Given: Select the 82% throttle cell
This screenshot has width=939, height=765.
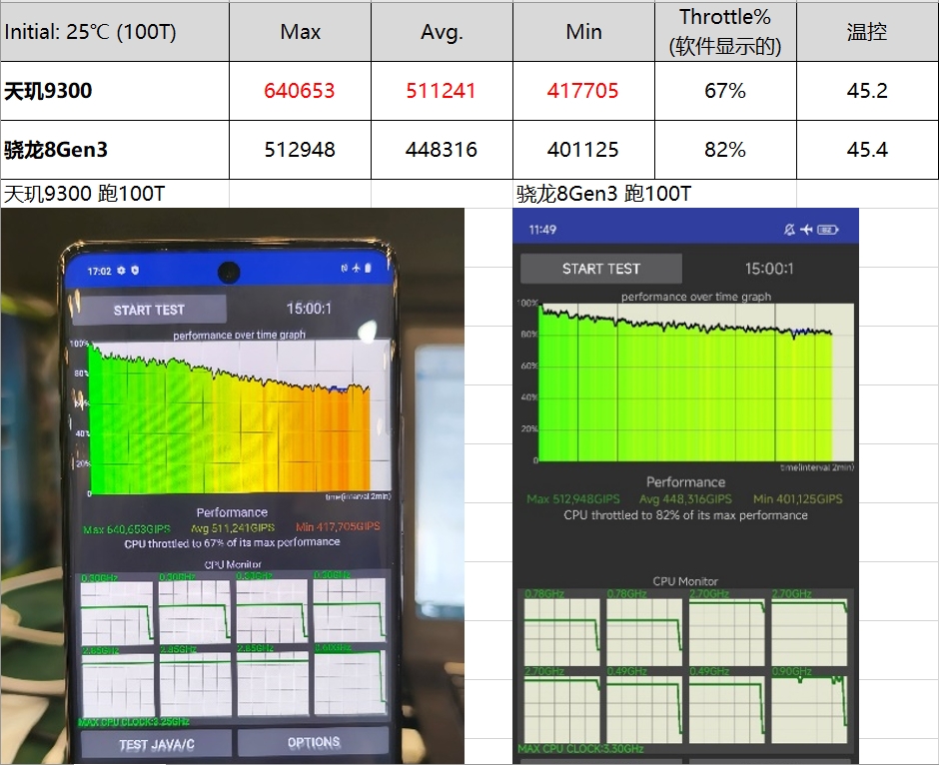Looking at the screenshot, I should pos(725,150).
